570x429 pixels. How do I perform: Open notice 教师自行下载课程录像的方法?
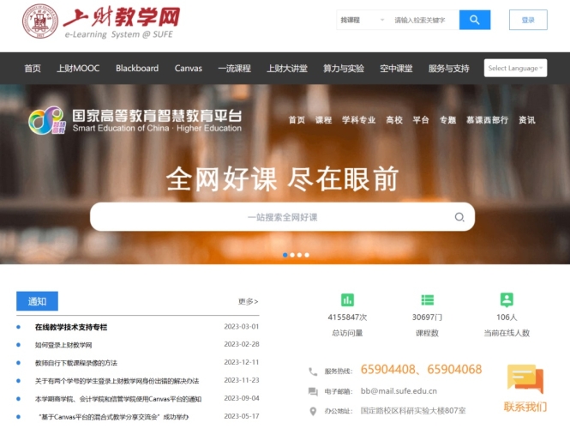coord(76,363)
